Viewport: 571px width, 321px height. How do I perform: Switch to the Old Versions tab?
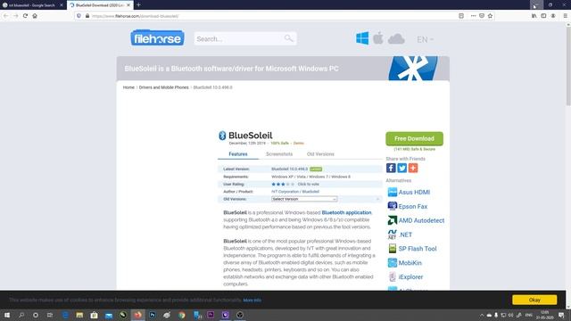[320, 154]
